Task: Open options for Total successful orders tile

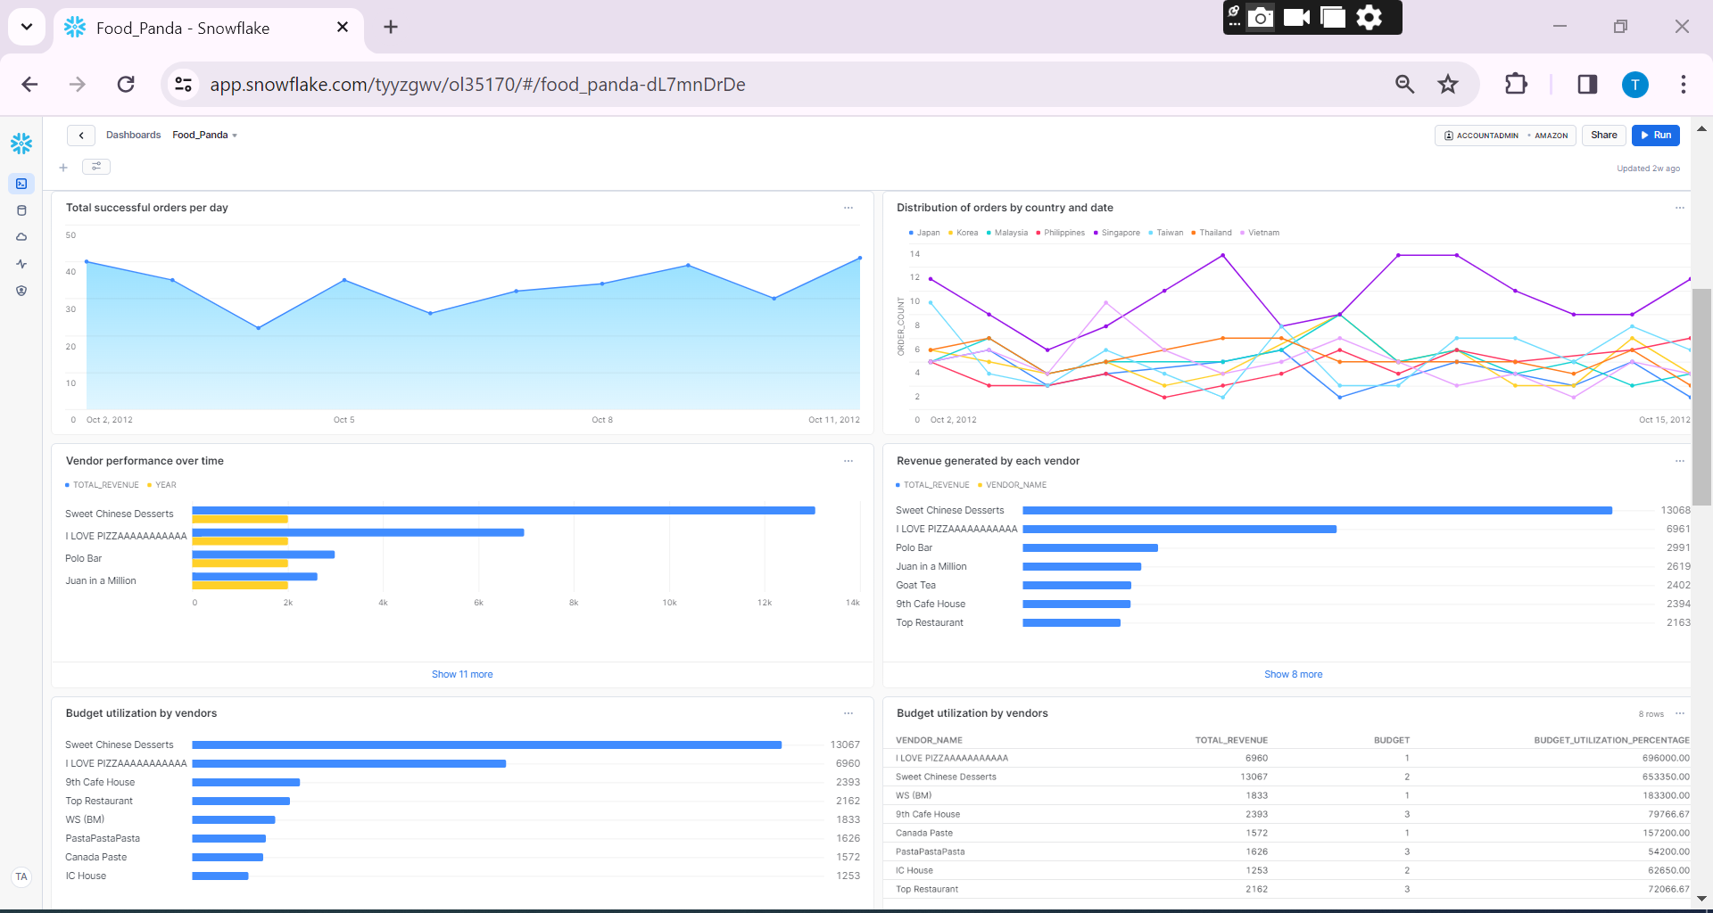Action: [x=848, y=208]
